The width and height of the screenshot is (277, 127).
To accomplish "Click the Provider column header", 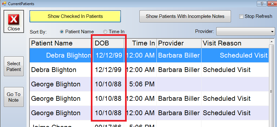I will (179, 43).
